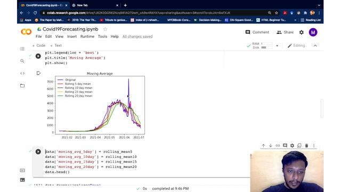Click the cell output toggle icon
341x192 pixels.
[x=38, y=73]
